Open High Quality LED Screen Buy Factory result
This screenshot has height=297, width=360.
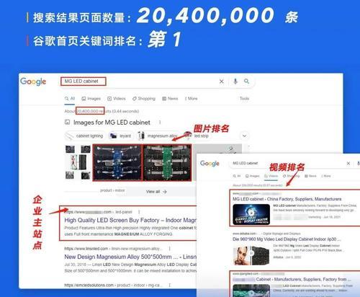click(x=130, y=220)
